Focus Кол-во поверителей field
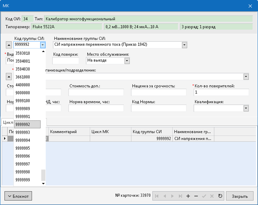 pos(221,92)
